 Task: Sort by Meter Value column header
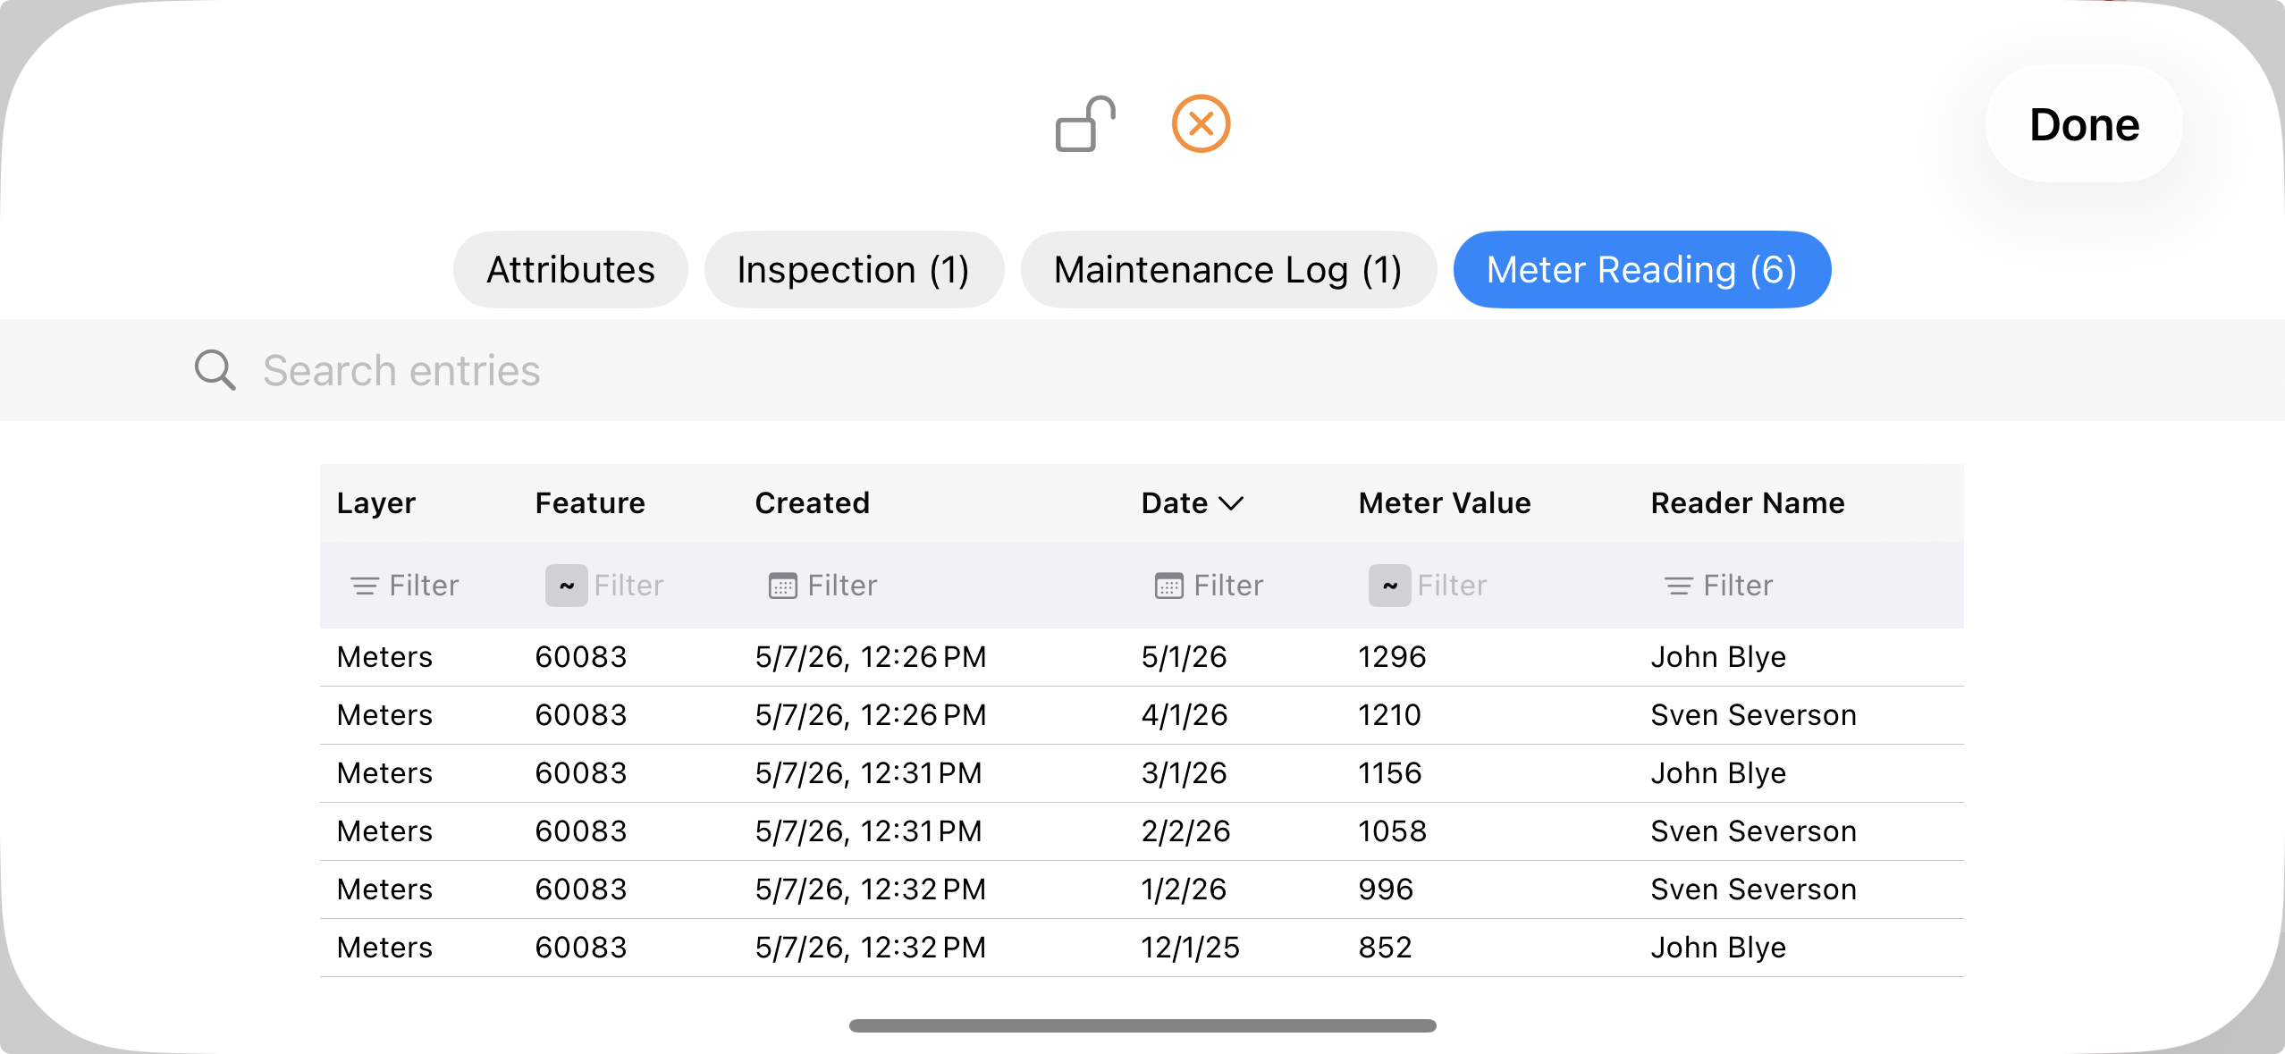[x=1445, y=503]
